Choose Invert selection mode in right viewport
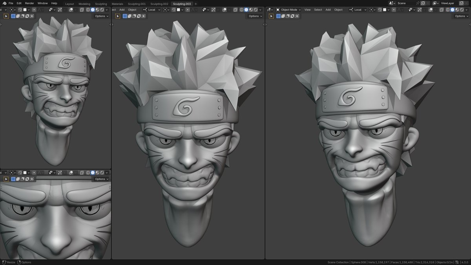 (x=292, y=16)
